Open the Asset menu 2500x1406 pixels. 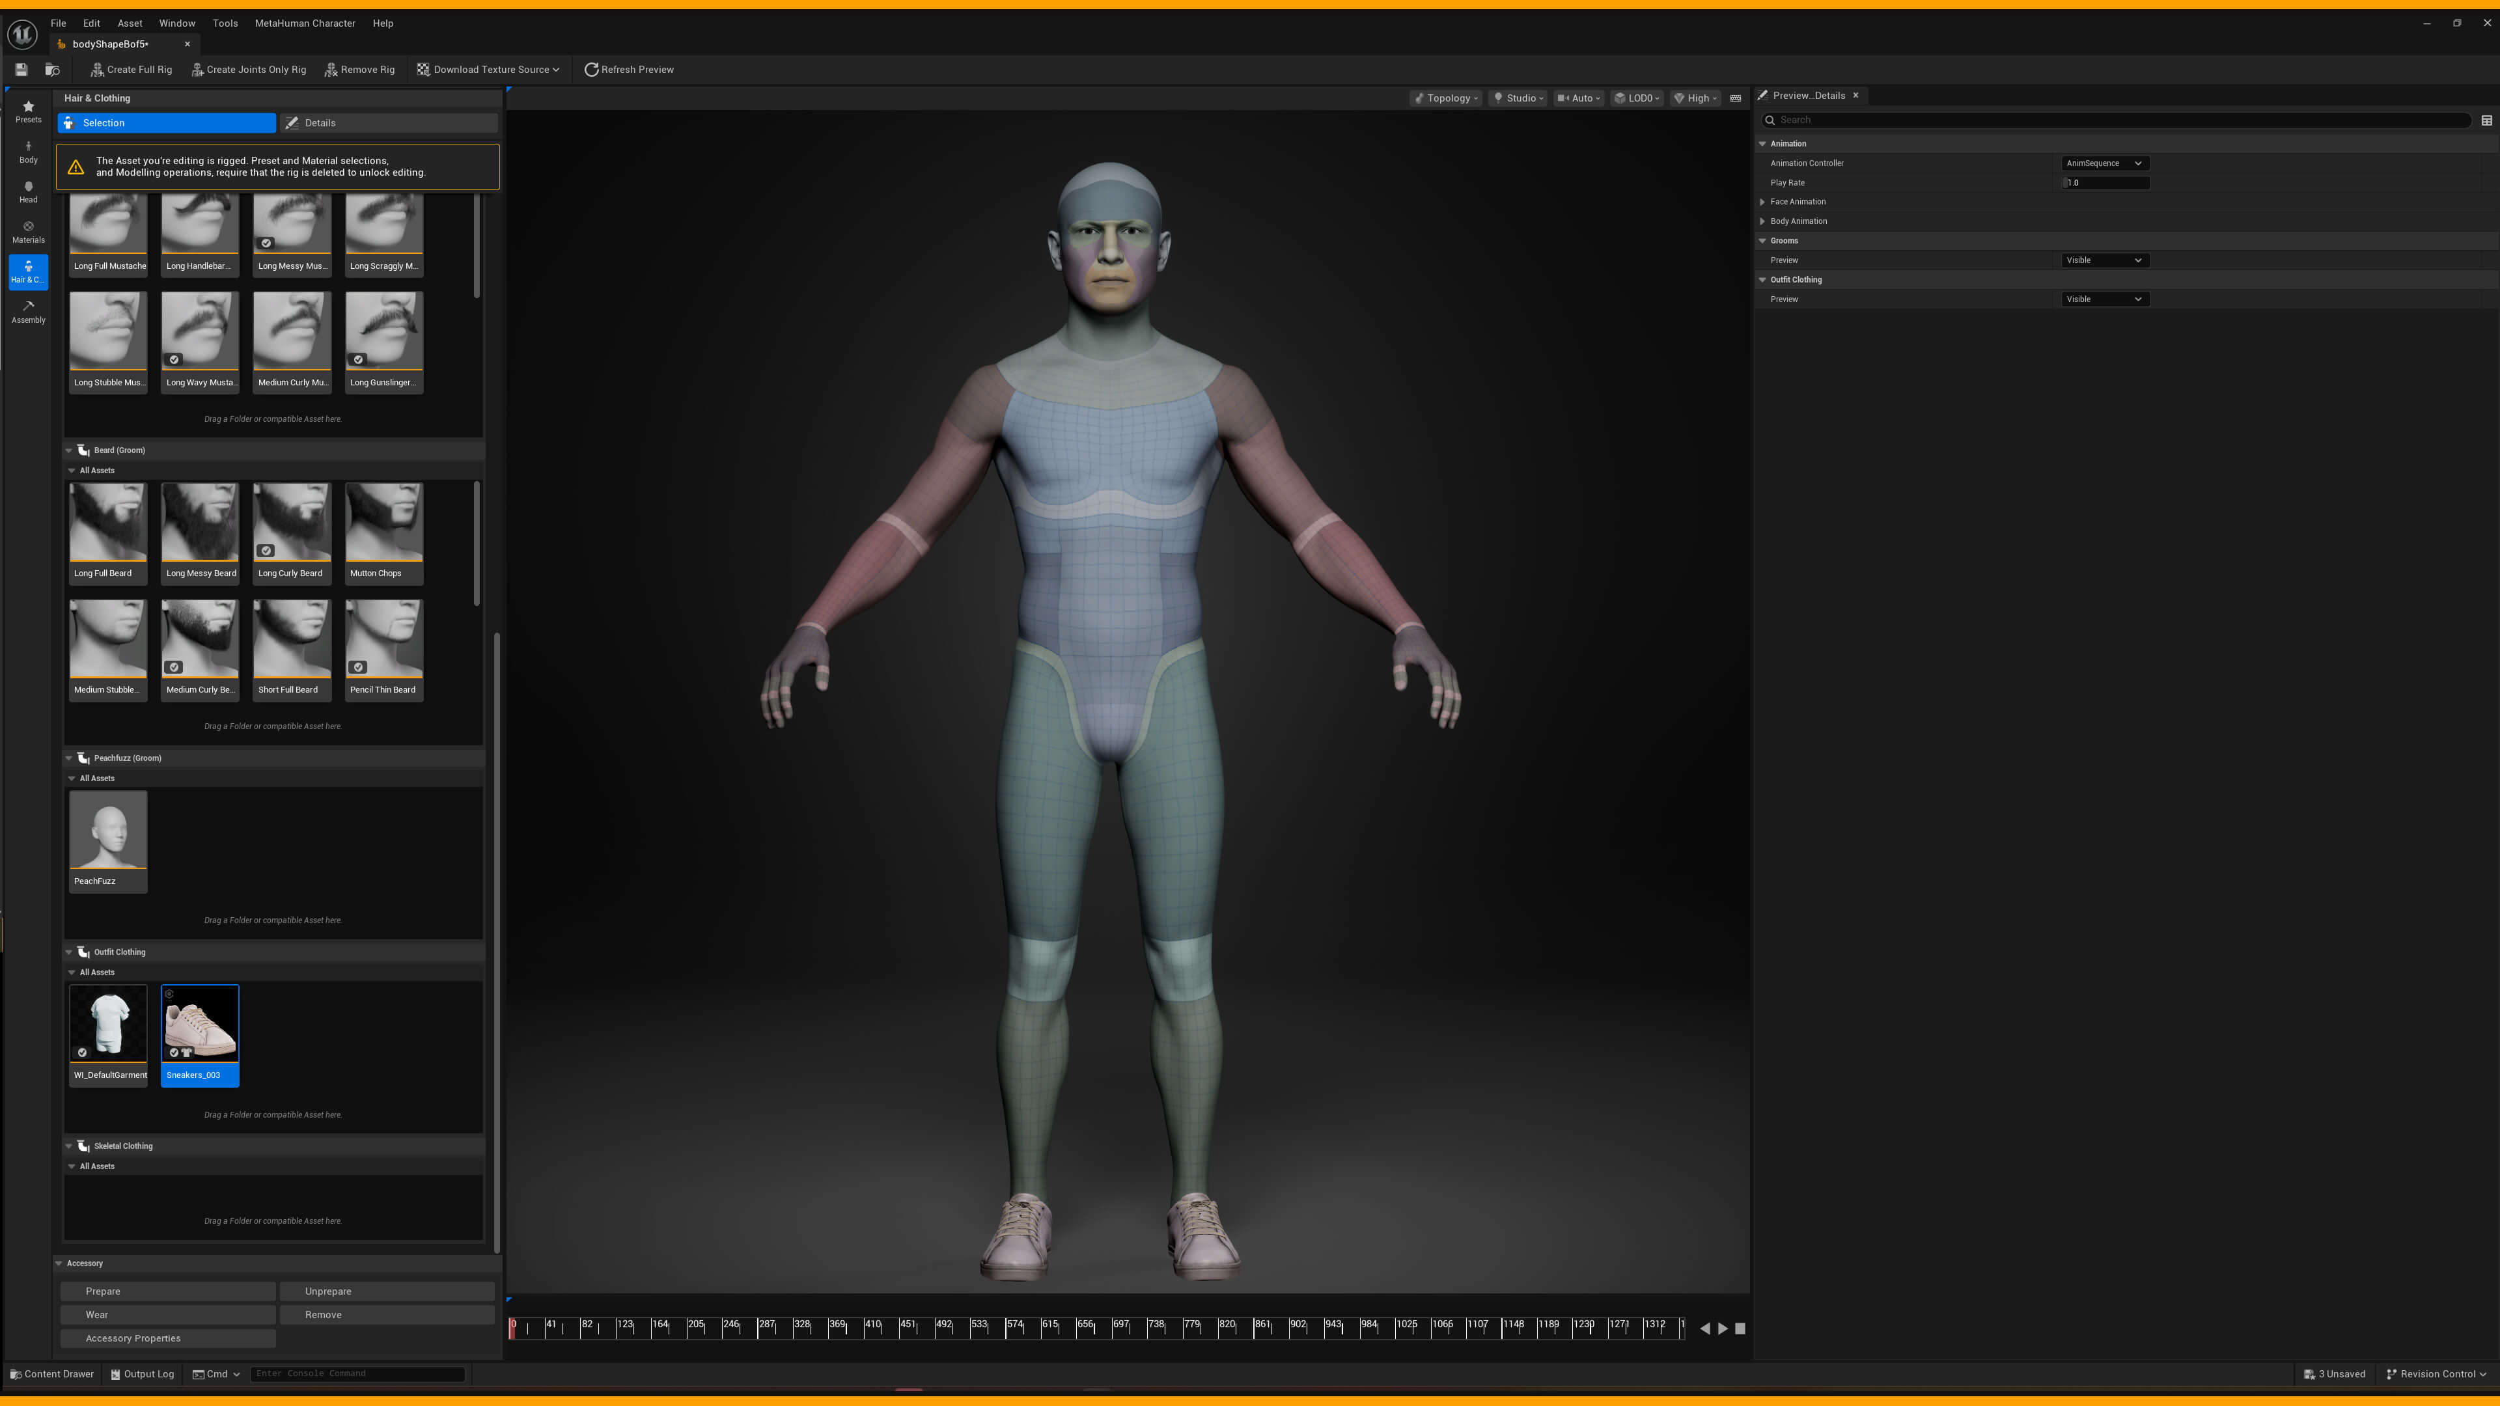130,23
